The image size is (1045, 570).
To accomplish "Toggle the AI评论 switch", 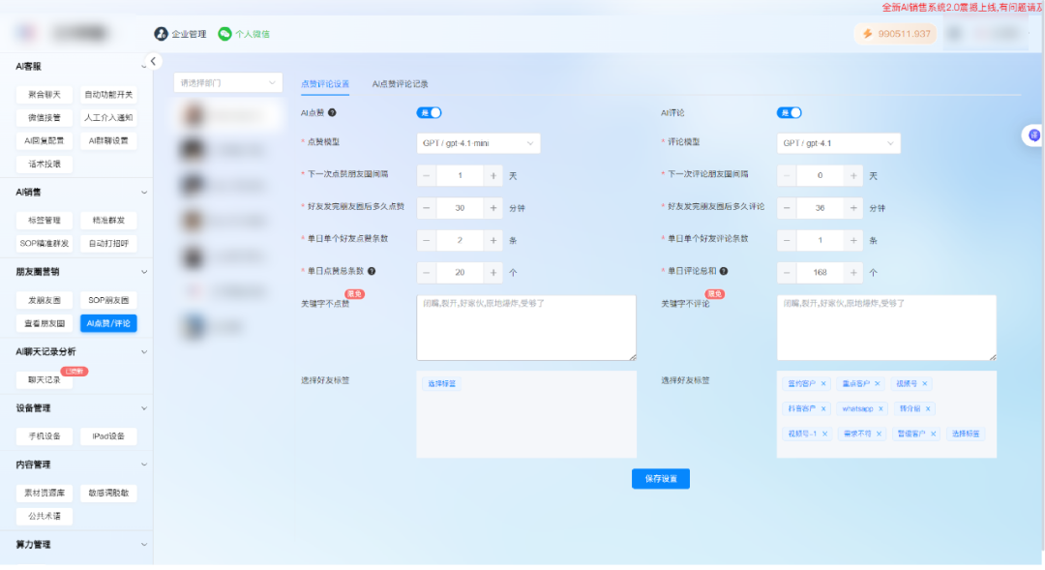I will click(x=790, y=112).
